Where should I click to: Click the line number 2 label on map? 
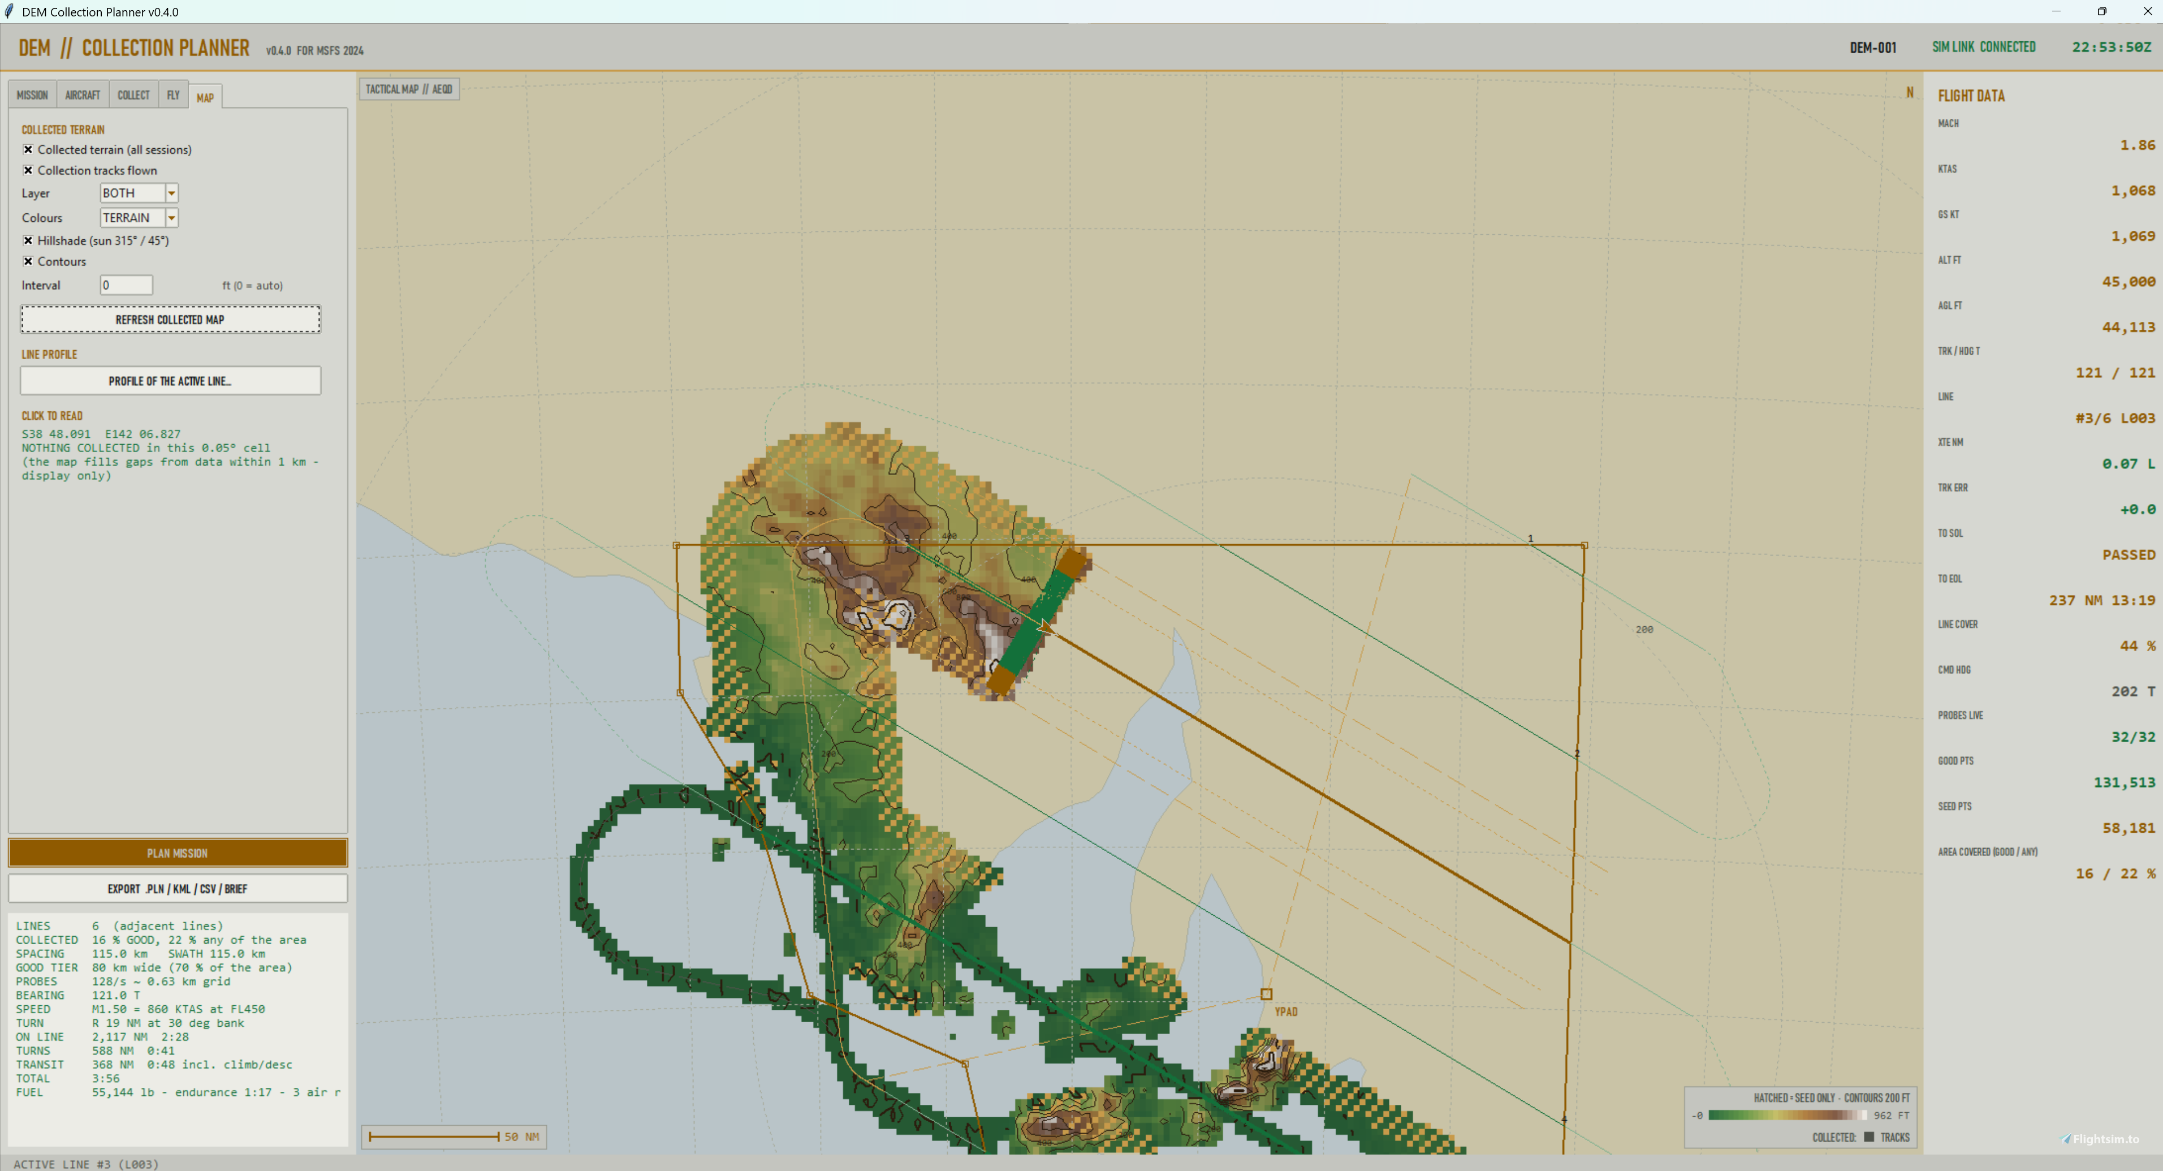[1577, 754]
